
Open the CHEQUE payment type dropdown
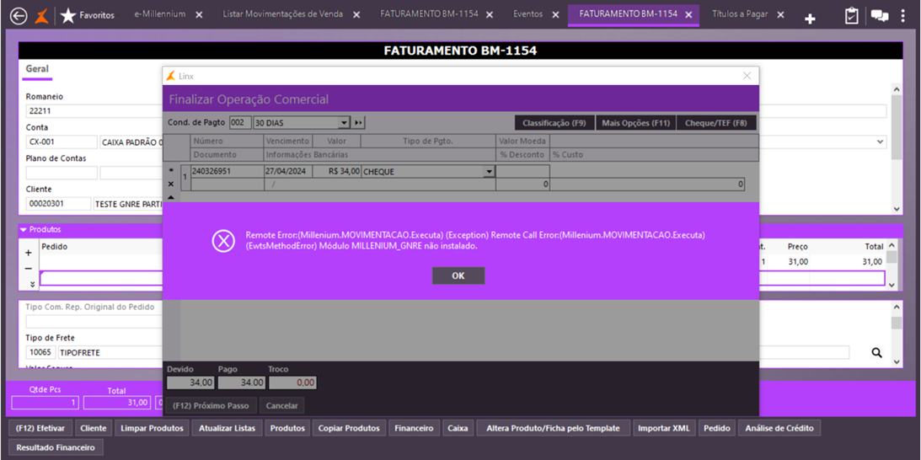[x=488, y=172]
